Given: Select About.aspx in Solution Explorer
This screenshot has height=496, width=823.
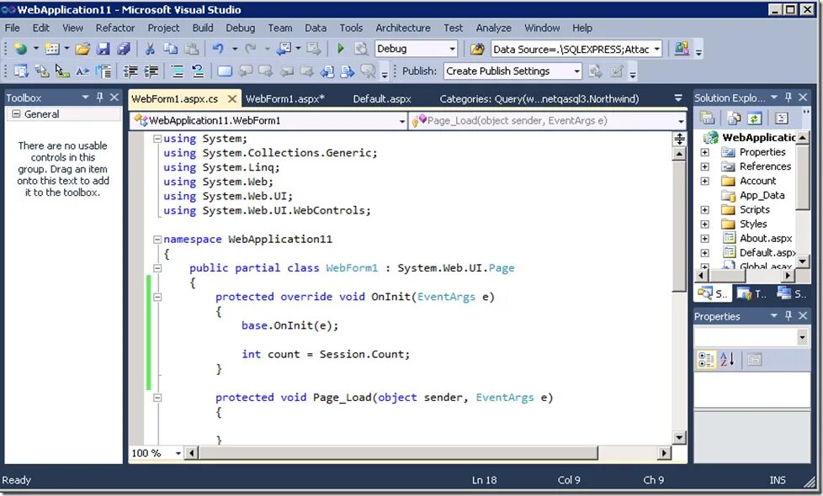Looking at the screenshot, I should coord(766,238).
